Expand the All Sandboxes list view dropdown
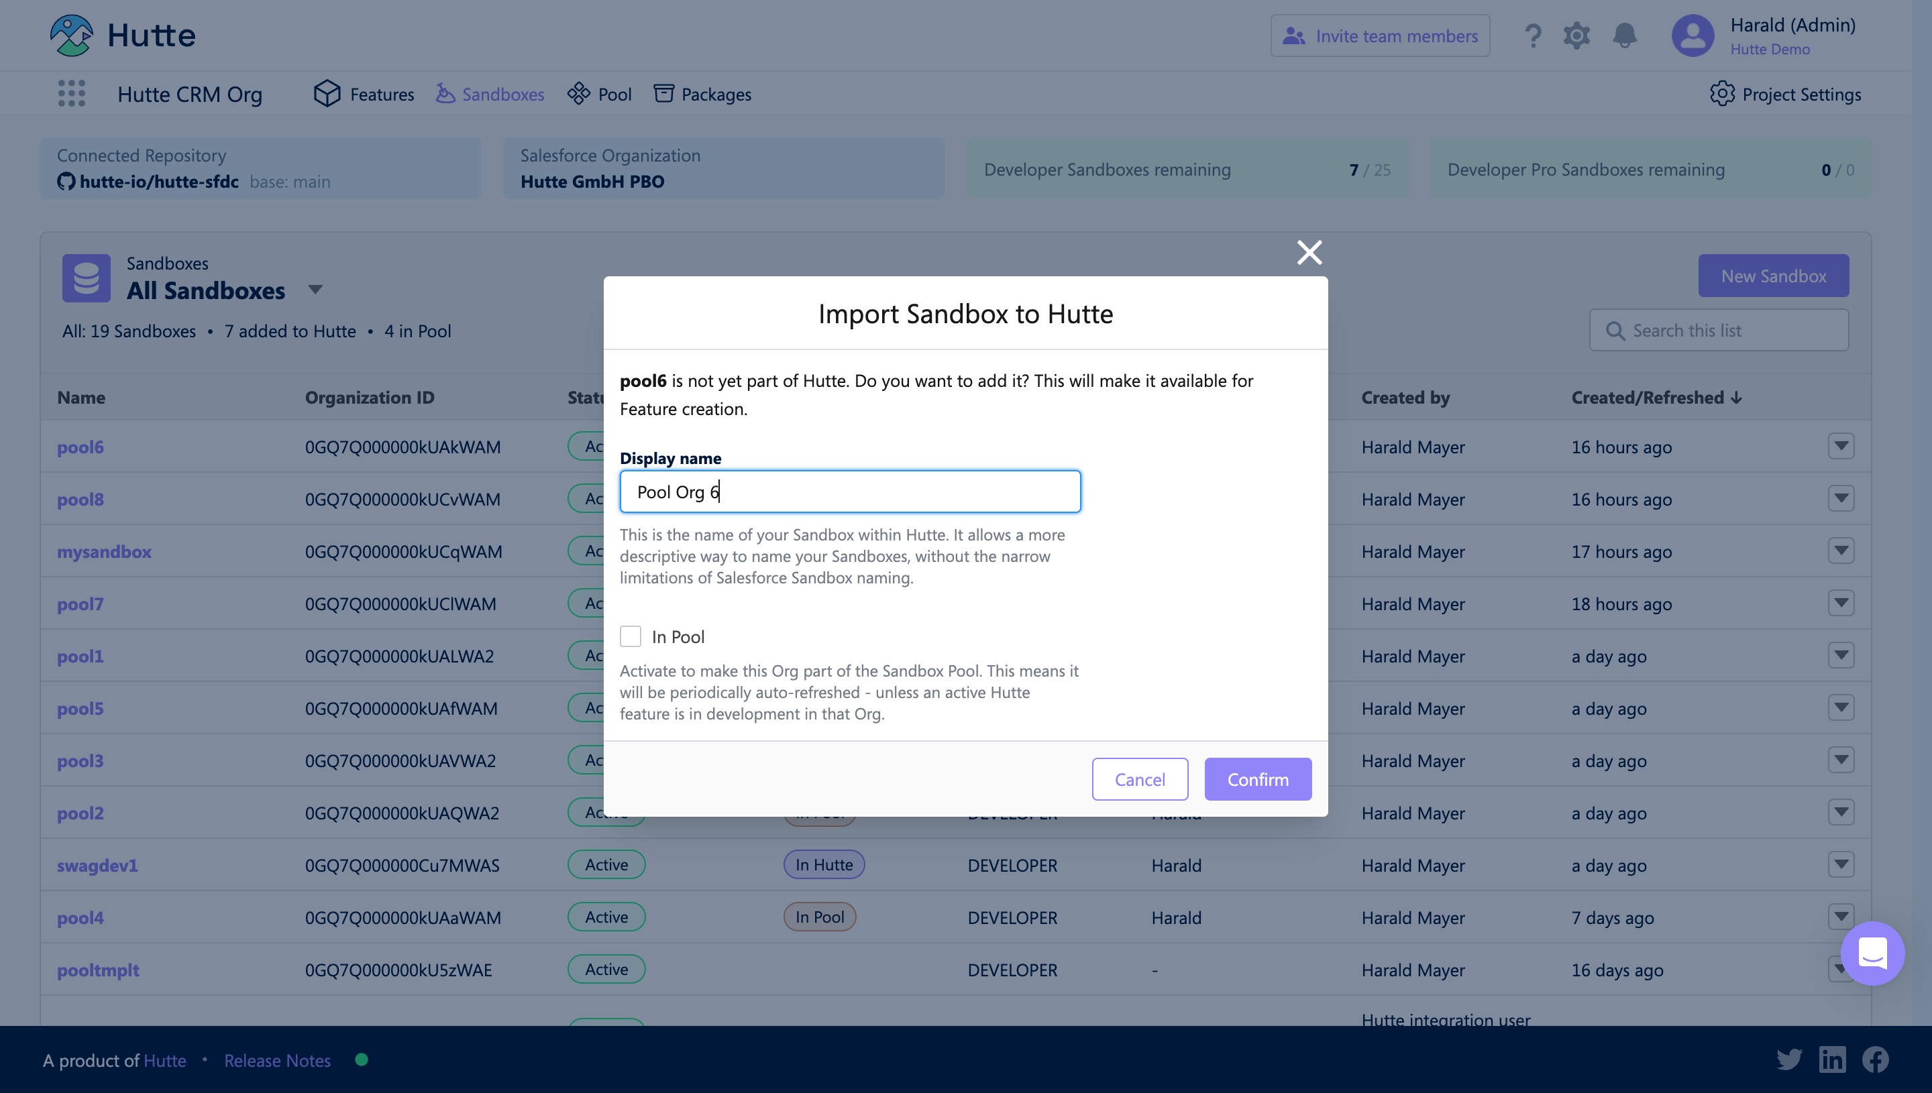 point(315,290)
